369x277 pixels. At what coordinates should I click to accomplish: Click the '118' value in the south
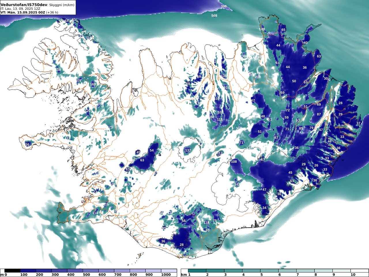[206, 222]
